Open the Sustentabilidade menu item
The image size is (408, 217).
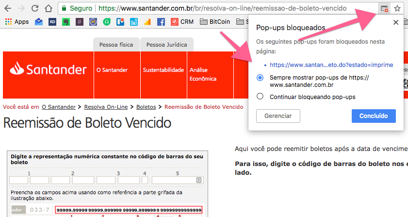(x=163, y=70)
